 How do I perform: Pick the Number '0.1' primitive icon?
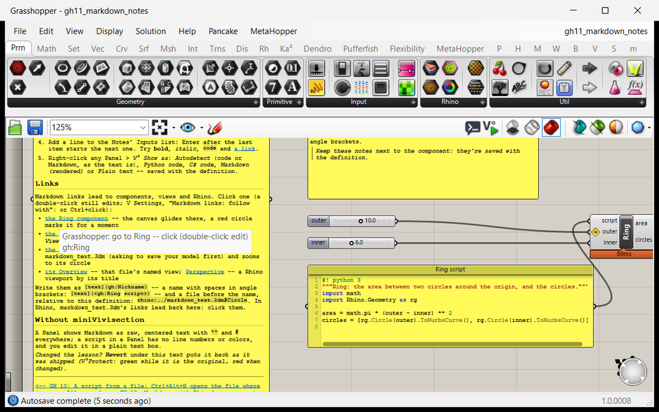292,68
